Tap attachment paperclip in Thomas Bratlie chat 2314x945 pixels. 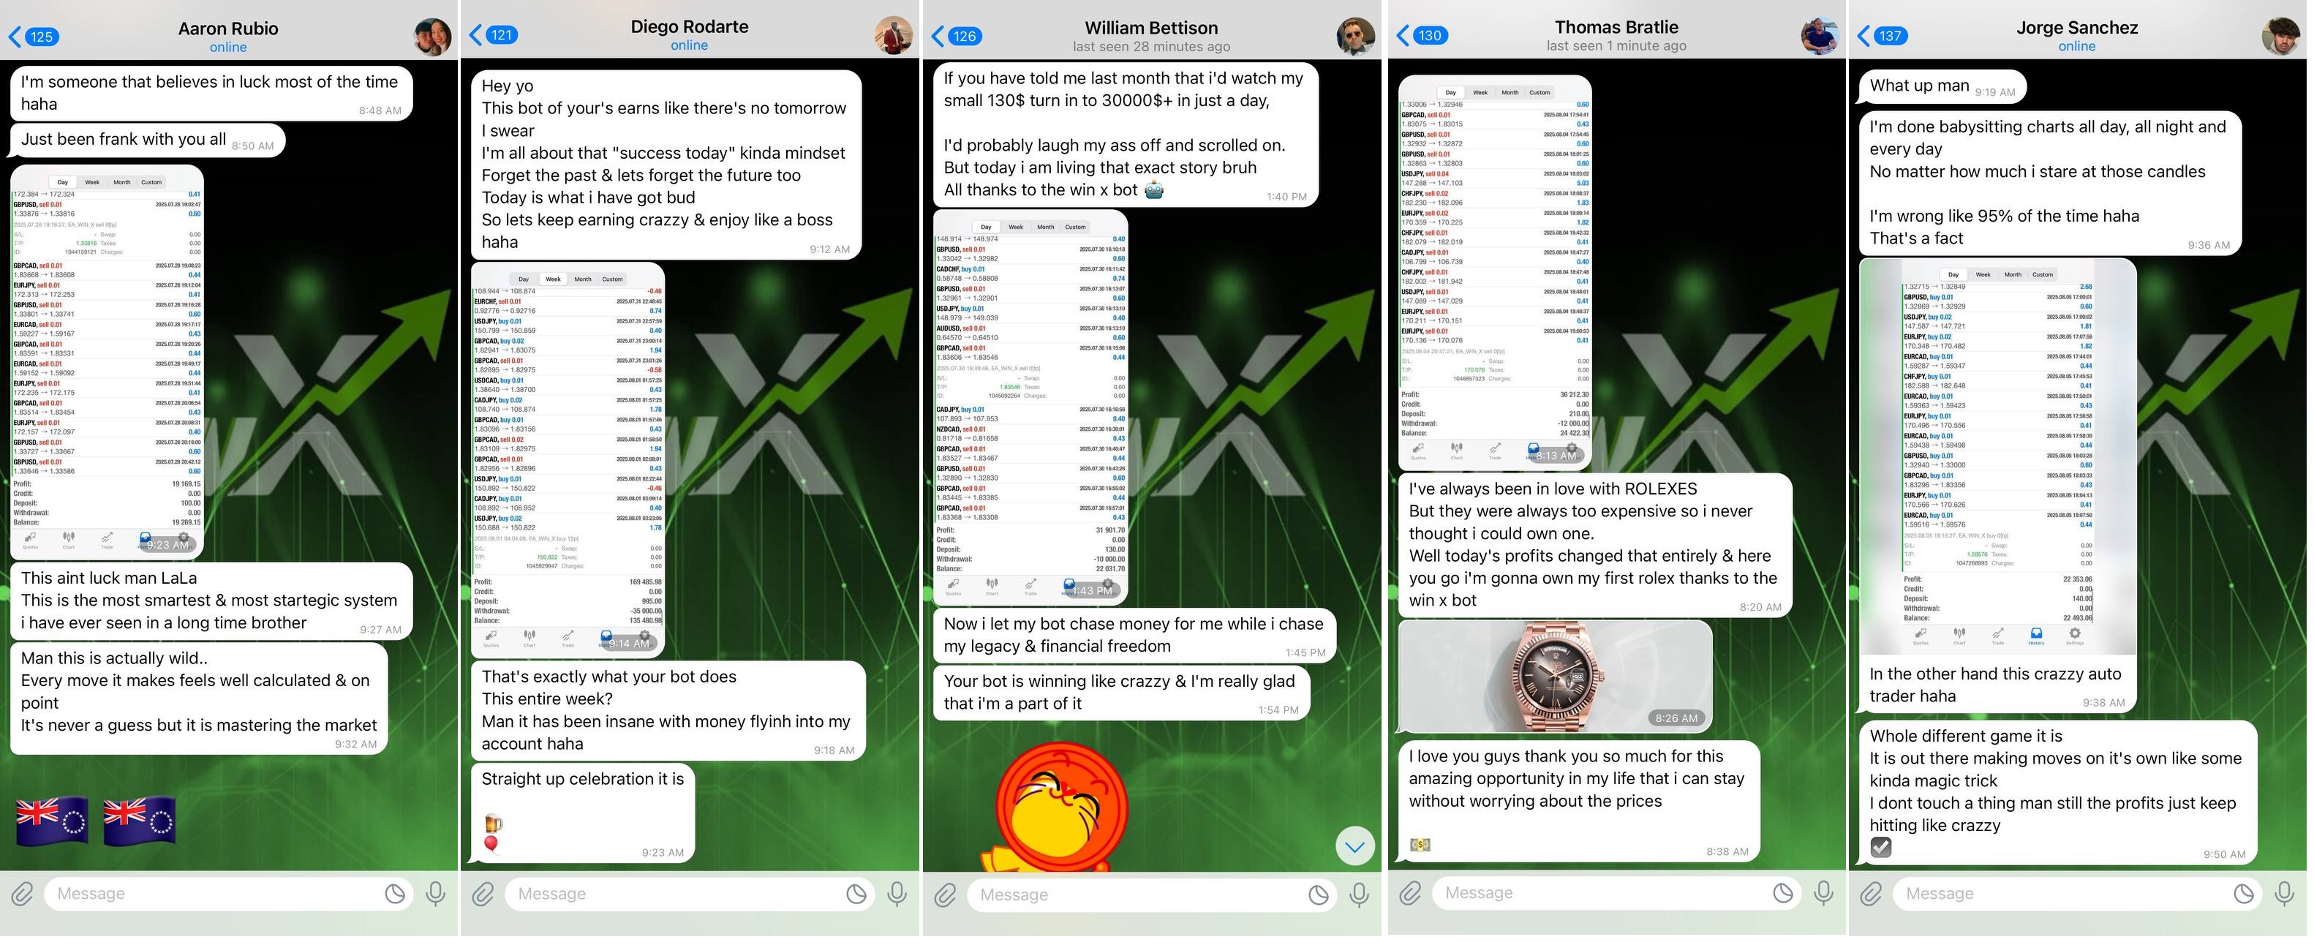[x=1410, y=894]
